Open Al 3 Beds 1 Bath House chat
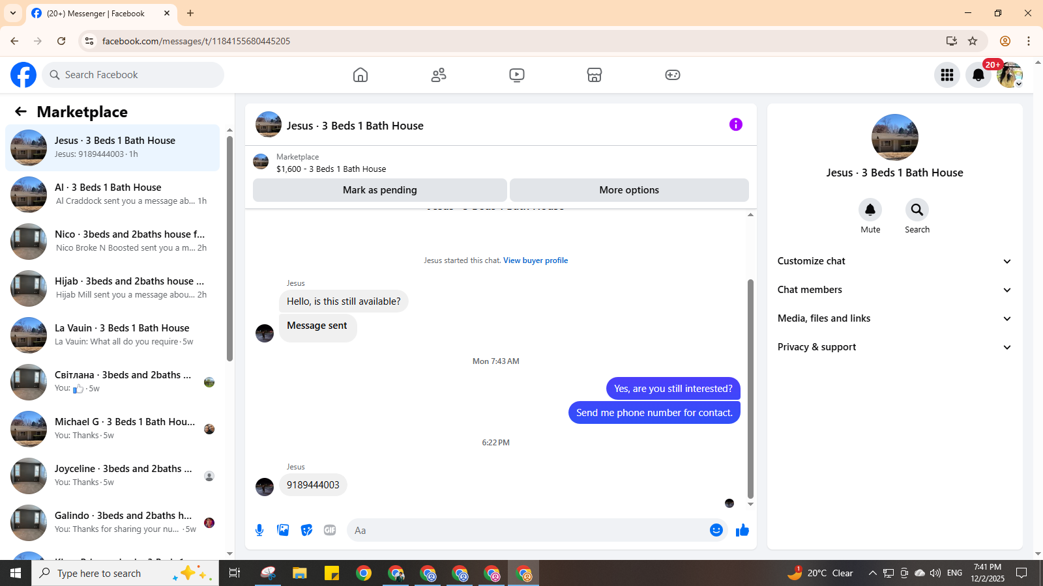1043x586 pixels. click(x=112, y=195)
